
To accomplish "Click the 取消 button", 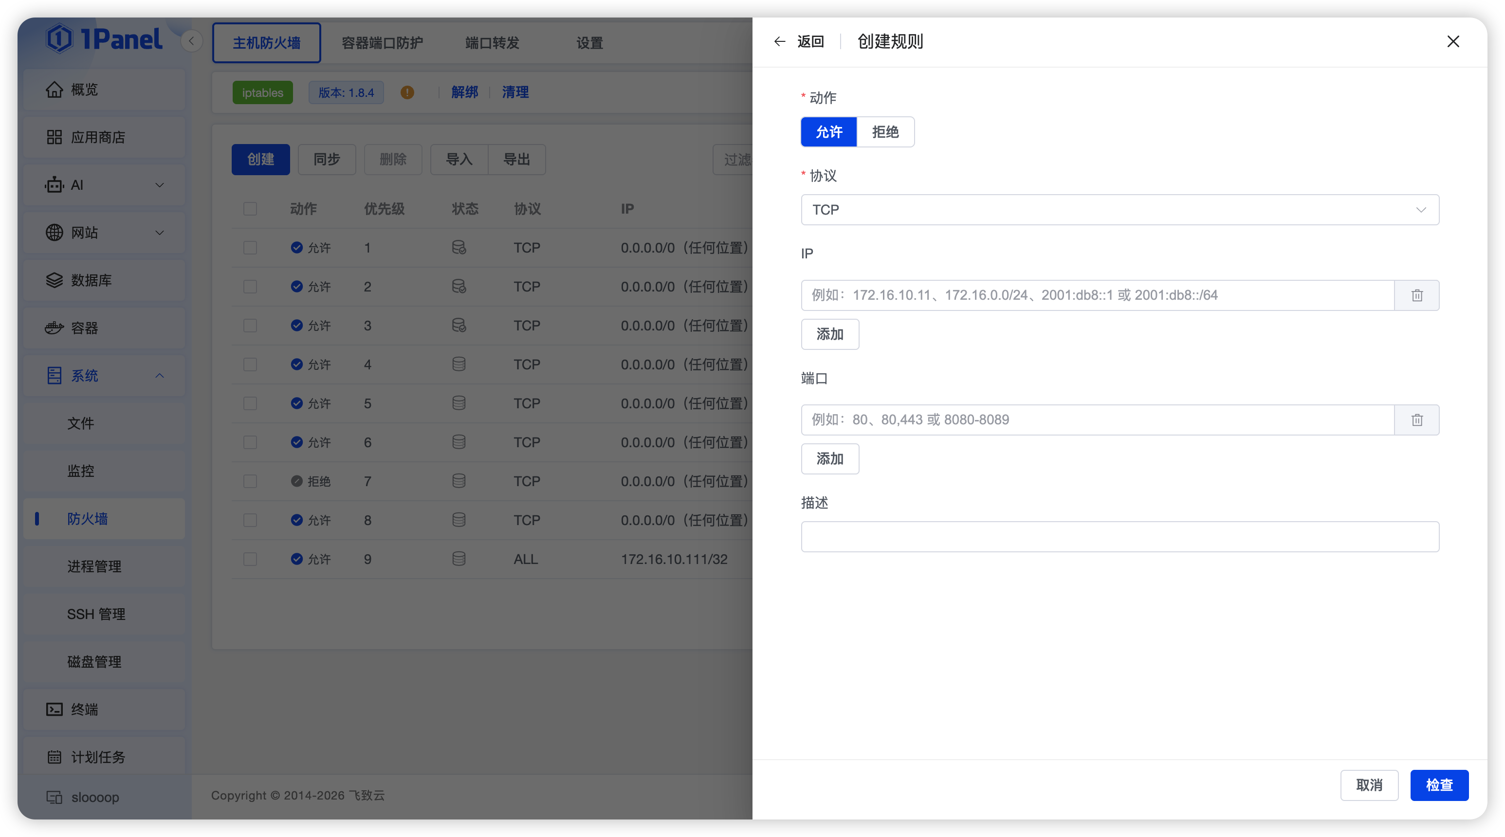I will (x=1369, y=785).
